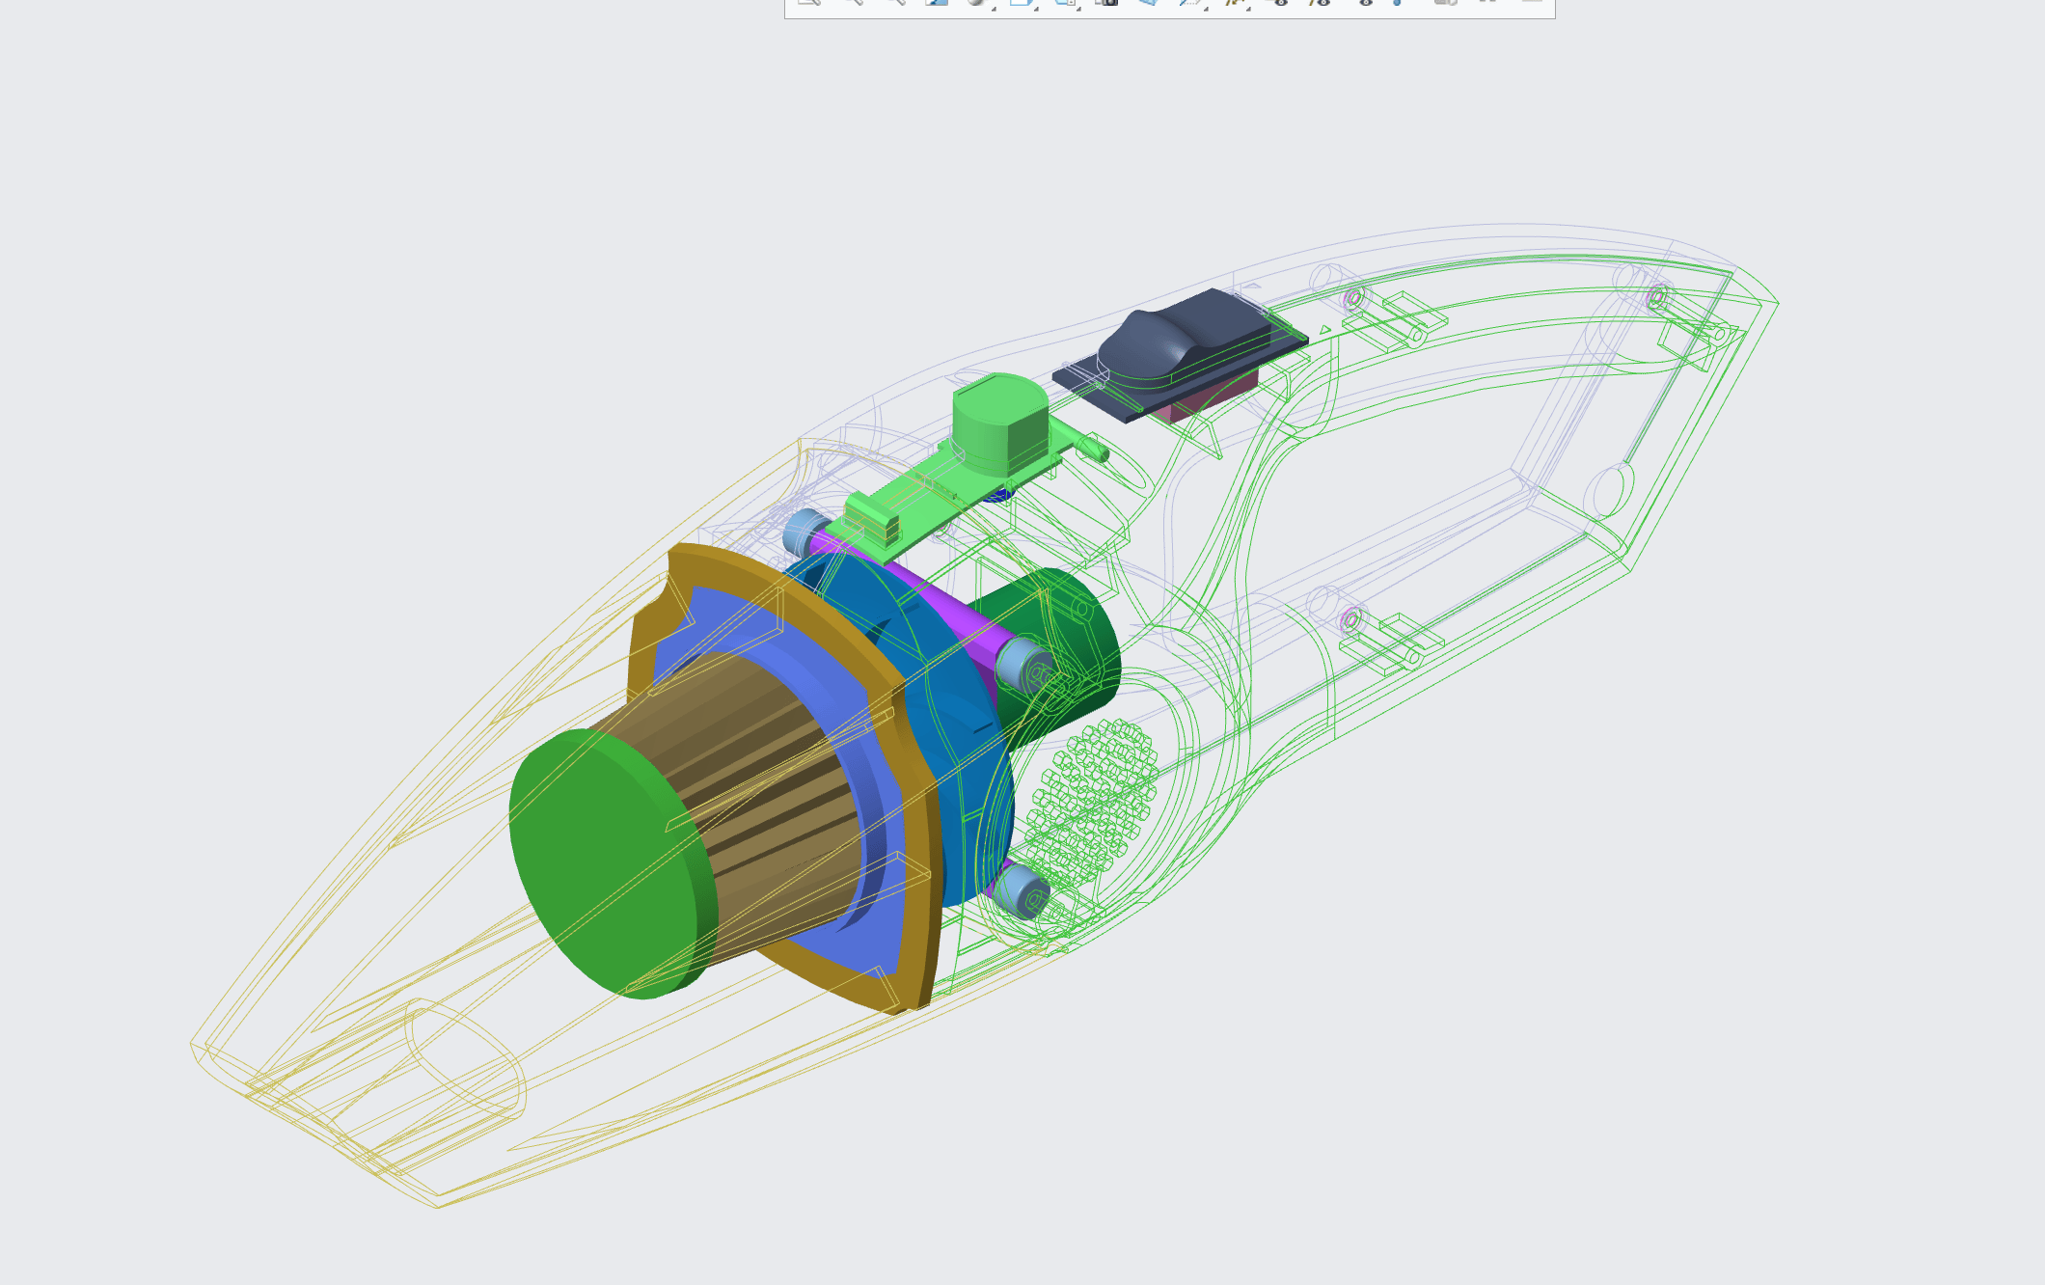Pick the maroon switch body under the button
This screenshot has height=1285, width=2045.
click(x=1211, y=397)
